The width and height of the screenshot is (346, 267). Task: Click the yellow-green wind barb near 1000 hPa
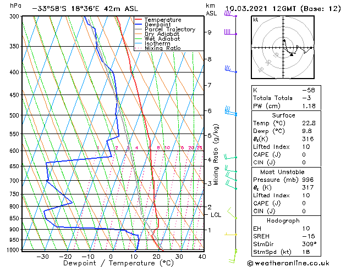233,252
